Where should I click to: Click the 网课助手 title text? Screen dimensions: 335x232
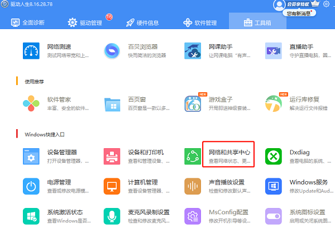[x=221, y=46]
